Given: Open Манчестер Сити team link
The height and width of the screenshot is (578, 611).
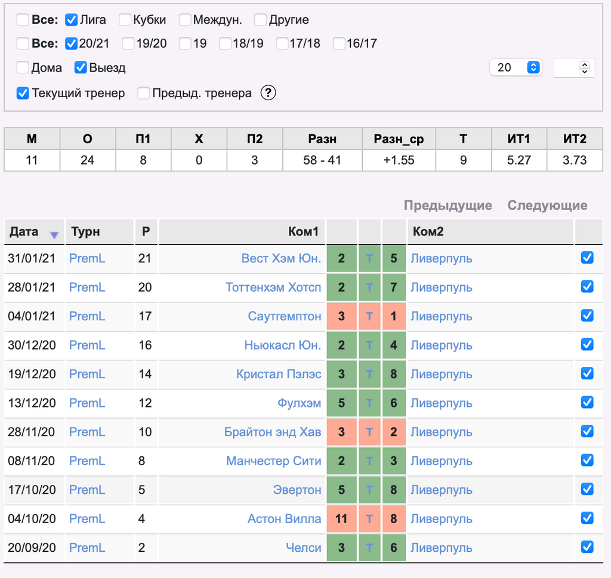Looking at the screenshot, I should tap(273, 460).
